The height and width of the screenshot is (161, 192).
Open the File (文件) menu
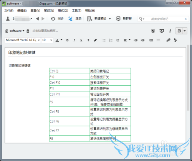pyautogui.click(x=9, y=11)
